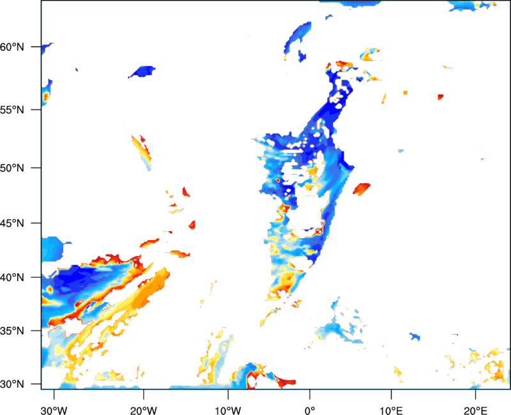Click the 10°W longitude label
The width and height of the screenshot is (511, 415).
228,411
